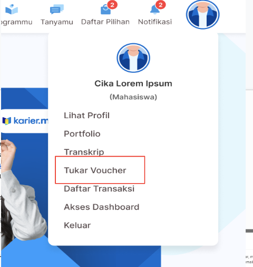Click the karier.mu logo
This screenshot has width=253, height=267.
coord(25,121)
